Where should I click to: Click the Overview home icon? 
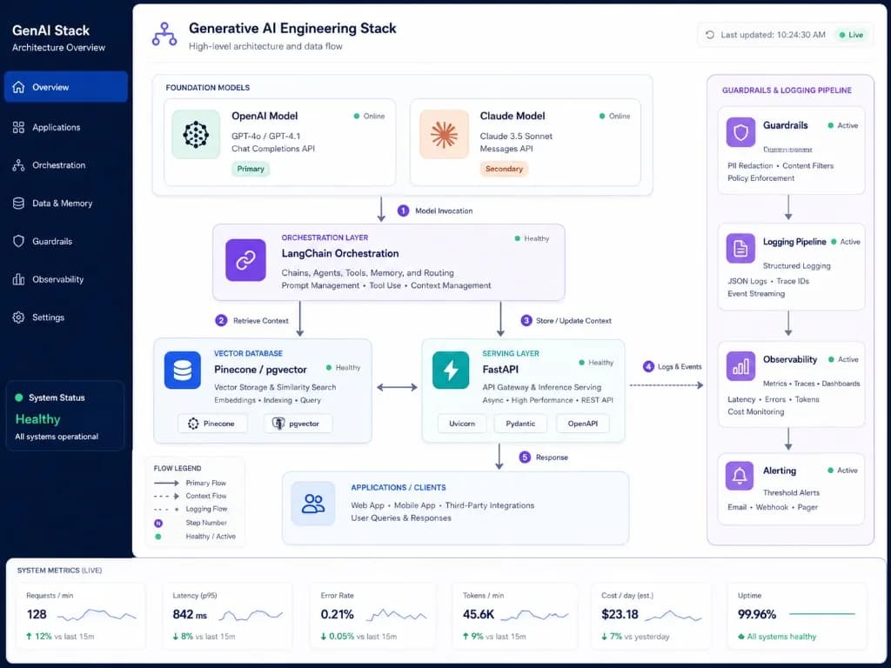(x=19, y=87)
